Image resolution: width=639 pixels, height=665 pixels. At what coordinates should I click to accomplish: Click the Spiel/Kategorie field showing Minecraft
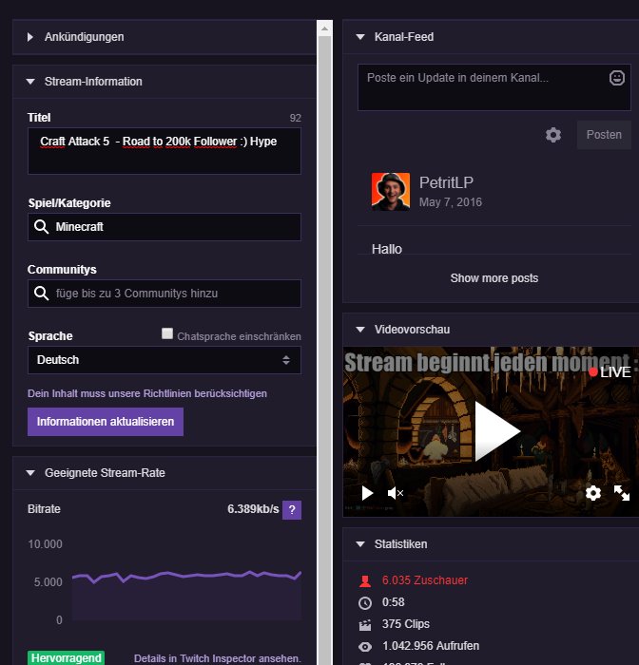(165, 227)
